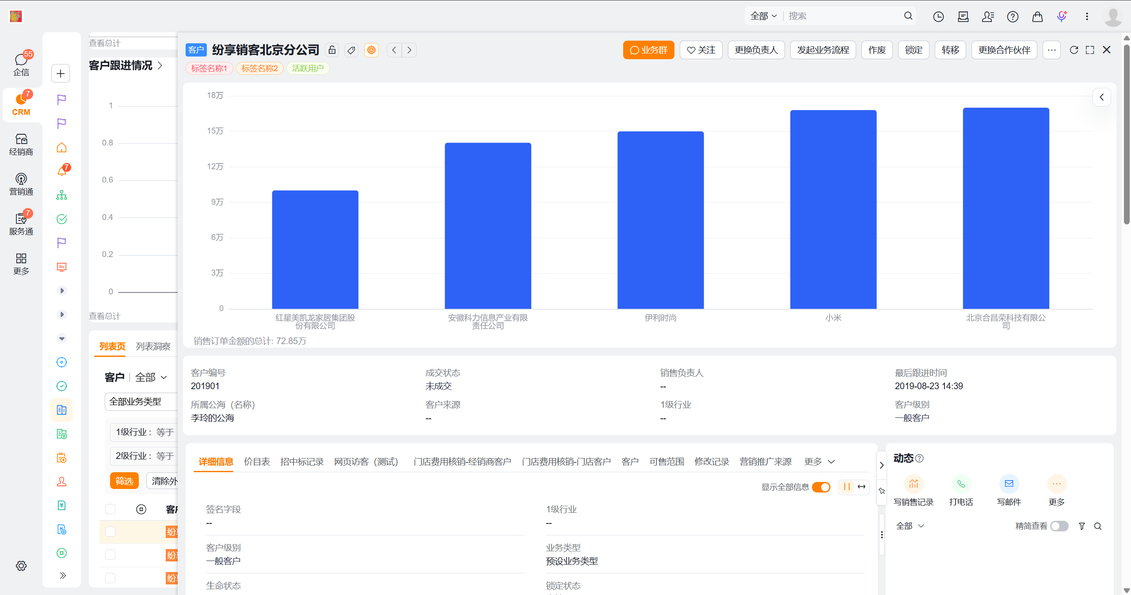
Task: Open the 企信 messaging module
Action: click(x=21, y=64)
